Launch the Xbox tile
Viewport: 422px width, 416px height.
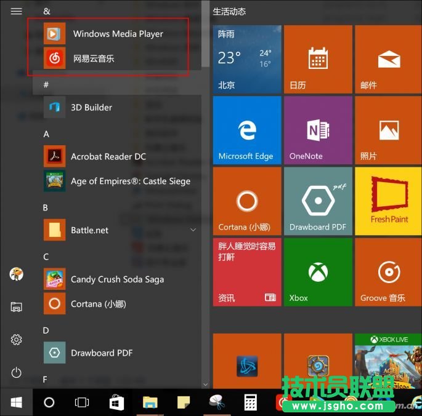point(319,273)
